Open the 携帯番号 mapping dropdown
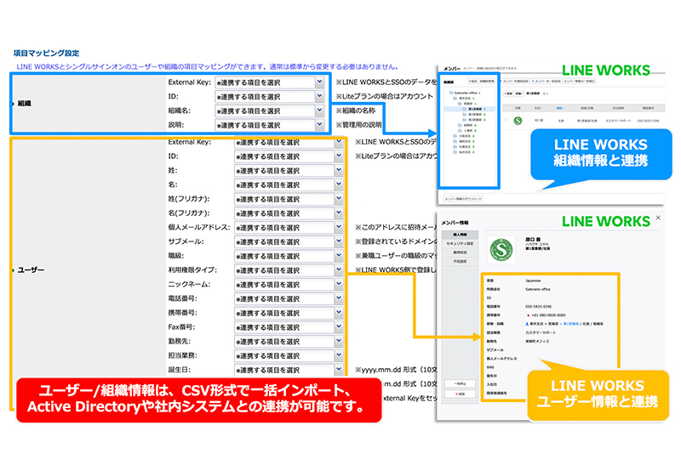 tap(289, 314)
